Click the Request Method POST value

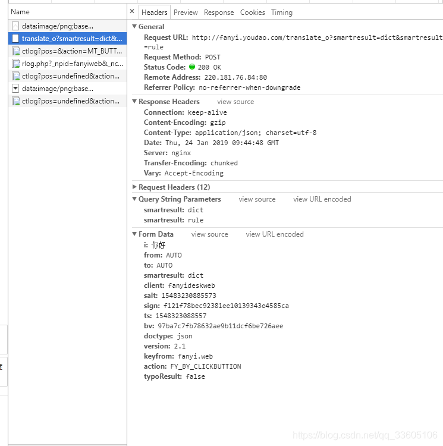213,58
